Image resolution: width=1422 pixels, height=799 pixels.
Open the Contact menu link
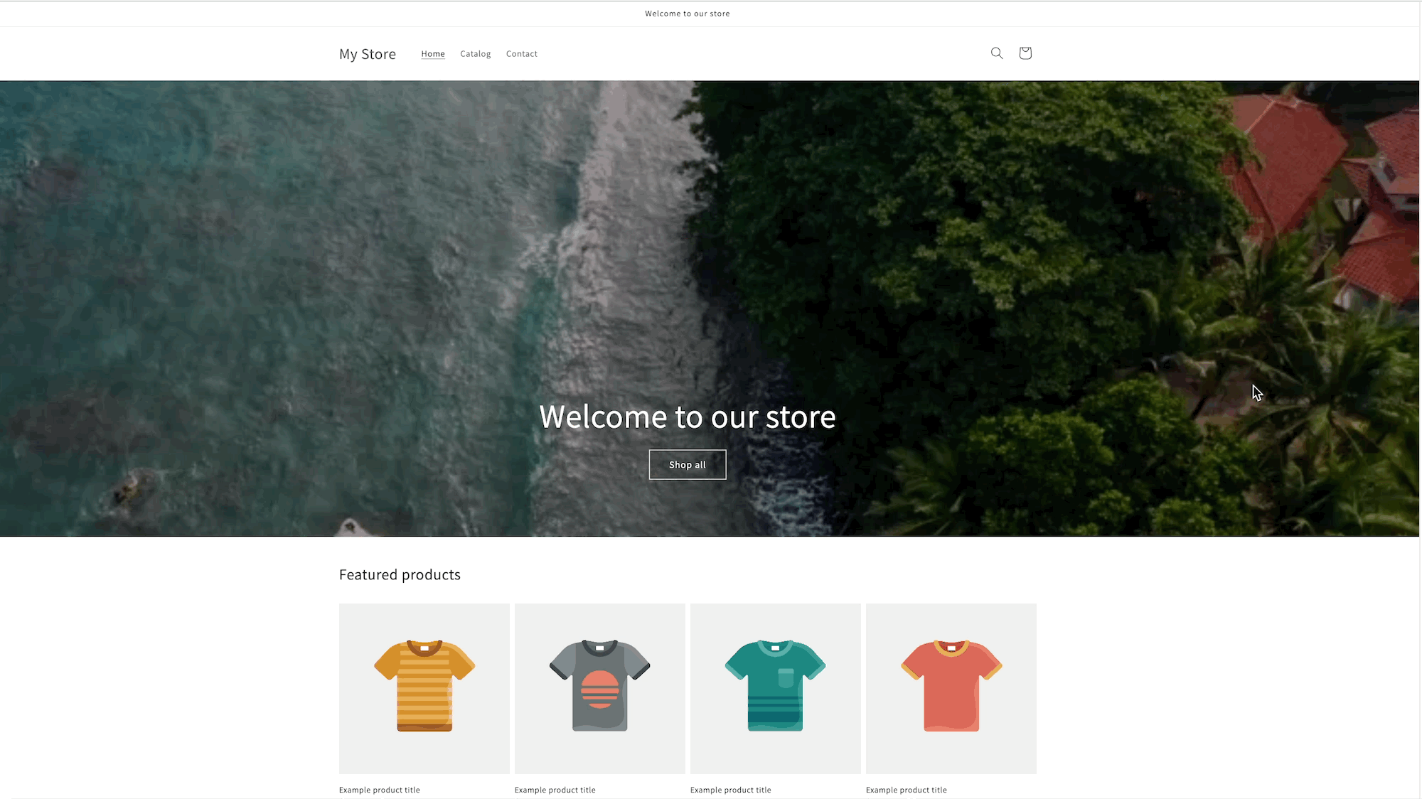click(521, 54)
